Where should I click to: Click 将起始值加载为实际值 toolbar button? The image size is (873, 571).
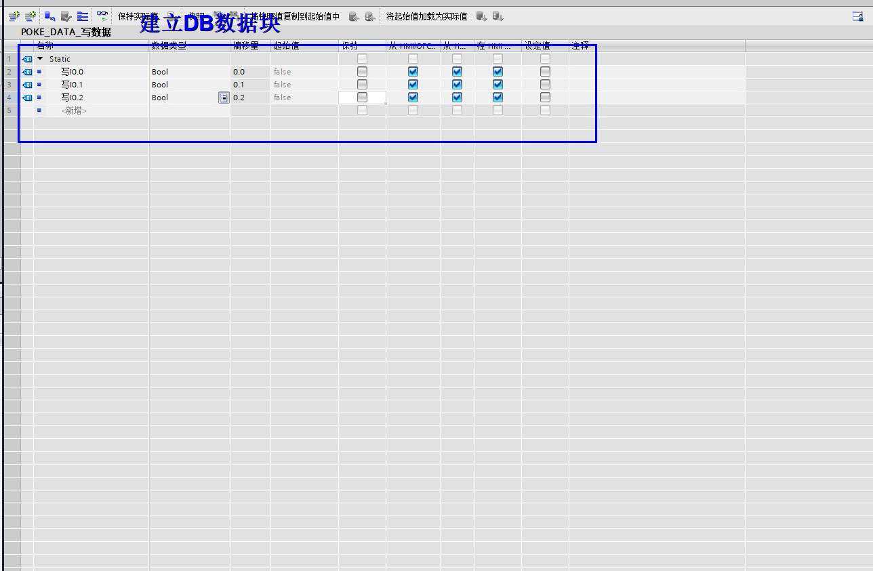(x=426, y=16)
